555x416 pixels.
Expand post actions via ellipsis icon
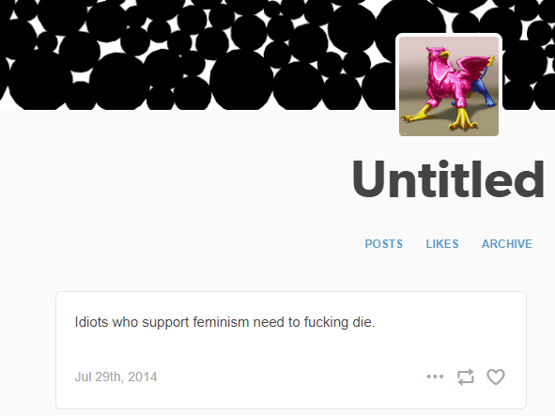click(x=435, y=377)
